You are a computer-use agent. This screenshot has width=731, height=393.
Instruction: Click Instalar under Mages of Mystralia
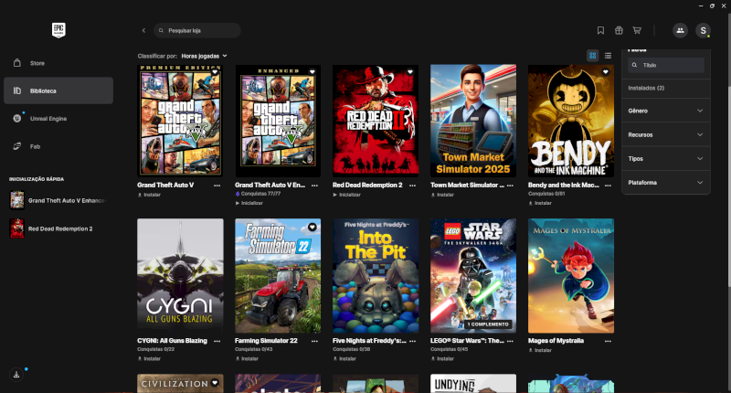point(540,350)
